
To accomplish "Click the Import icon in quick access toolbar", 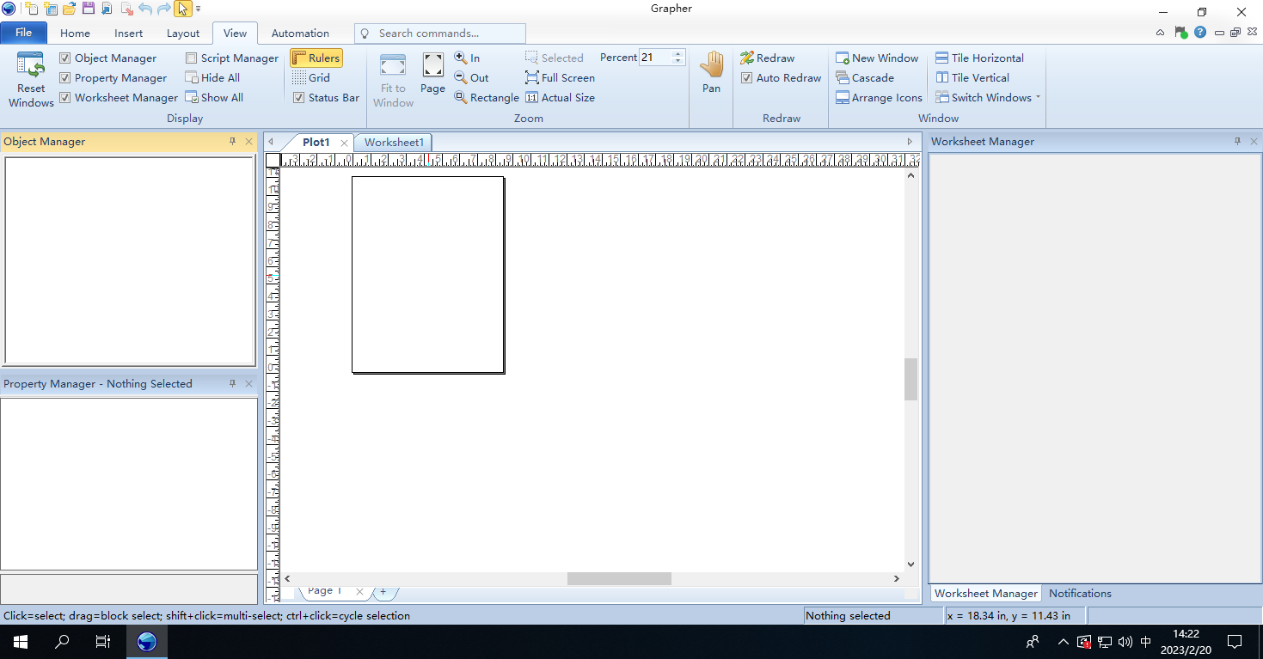I will pos(107,9).
